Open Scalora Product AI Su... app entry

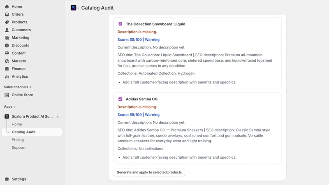(x=32, y=116)
